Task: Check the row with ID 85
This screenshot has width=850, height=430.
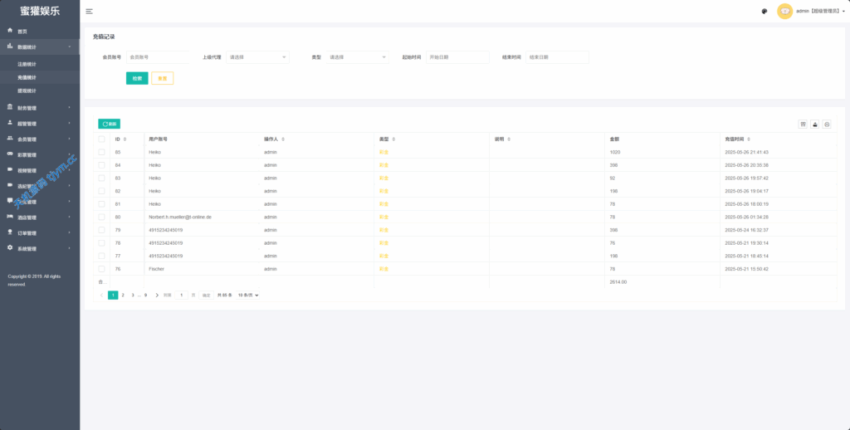Action: pos(102,153)
